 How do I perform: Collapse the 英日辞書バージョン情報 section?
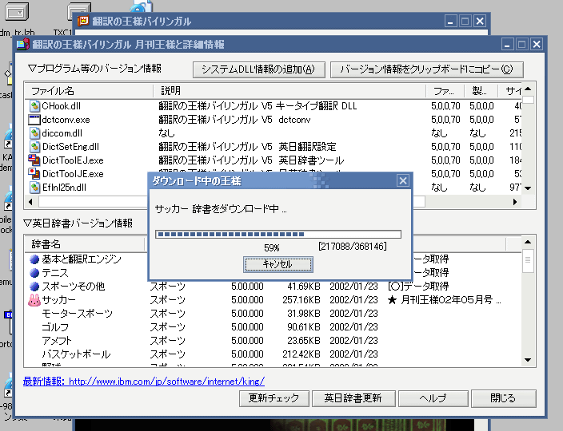[x=26, y=223]
